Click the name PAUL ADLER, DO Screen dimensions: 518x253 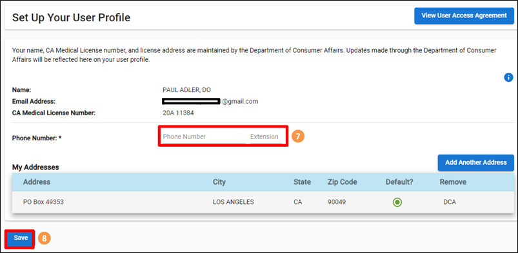point(186,89)
